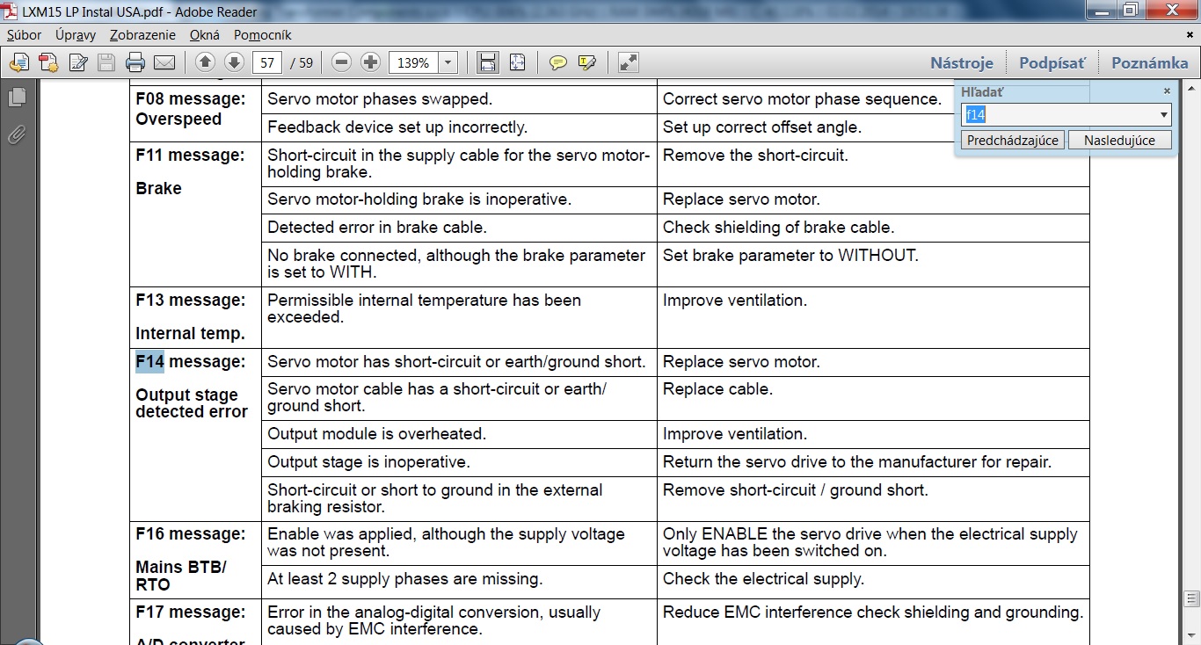Click the Predchádzajúce search button
The width and height of the screenshot is (1201, 645).
click(1013, 141)
